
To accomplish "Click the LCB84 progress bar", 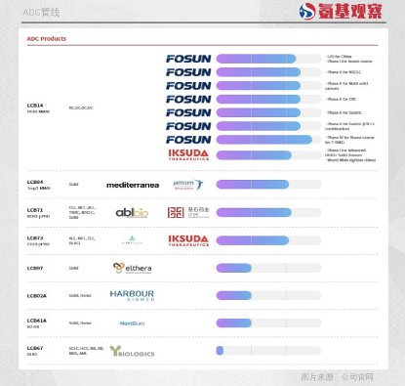I will pyautogui.click(x=253, y=185).
